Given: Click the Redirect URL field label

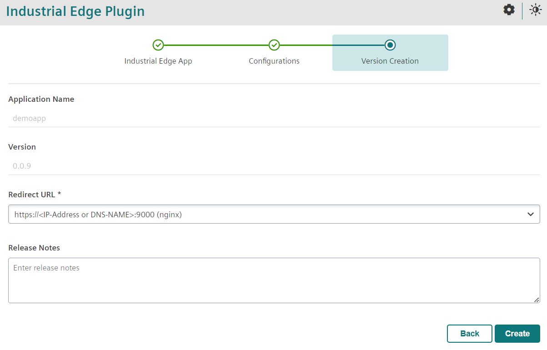Looking at the screenshot, I should pyautogui.click(x=35, y=195).
